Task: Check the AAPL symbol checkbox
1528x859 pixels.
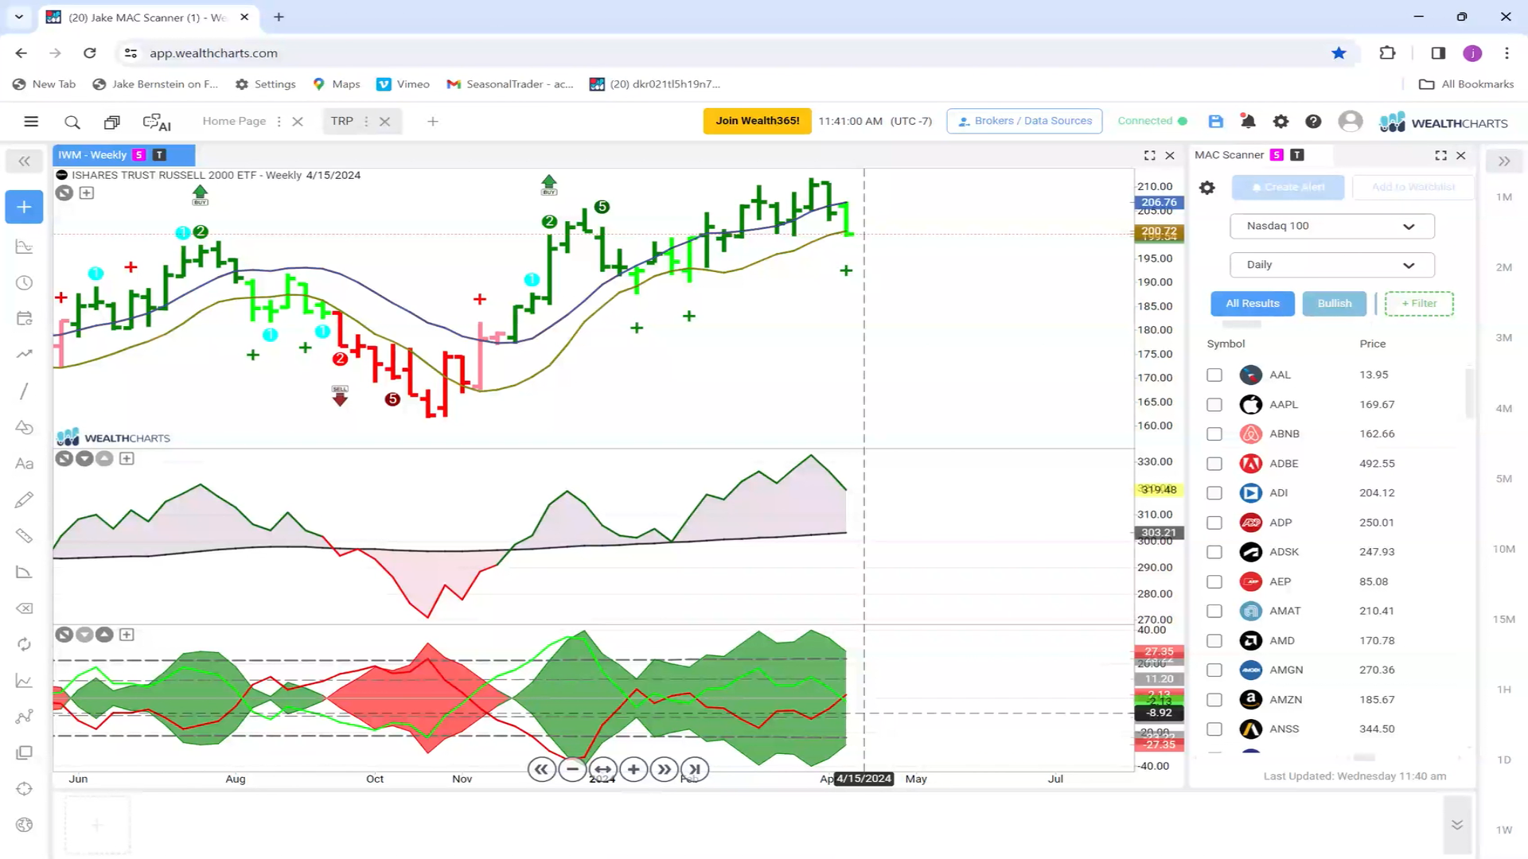Action: [1214, 405]
